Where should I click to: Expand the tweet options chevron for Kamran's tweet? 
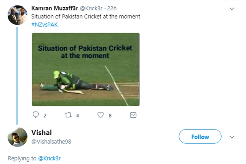pyautogui.click(x=232, y=9)
